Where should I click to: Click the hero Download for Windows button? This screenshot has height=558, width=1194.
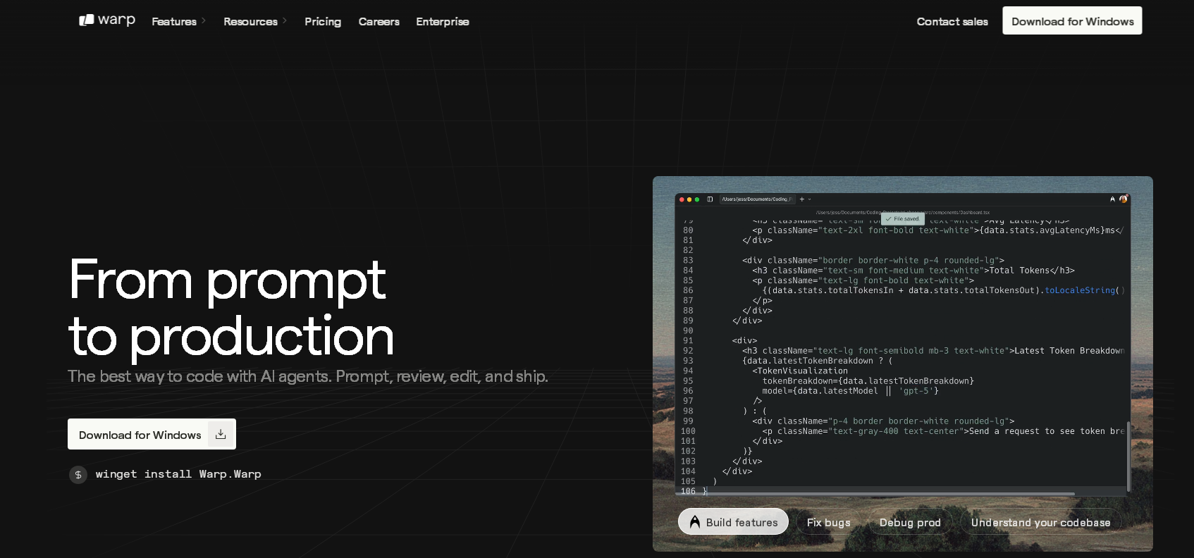pos(152,434)
